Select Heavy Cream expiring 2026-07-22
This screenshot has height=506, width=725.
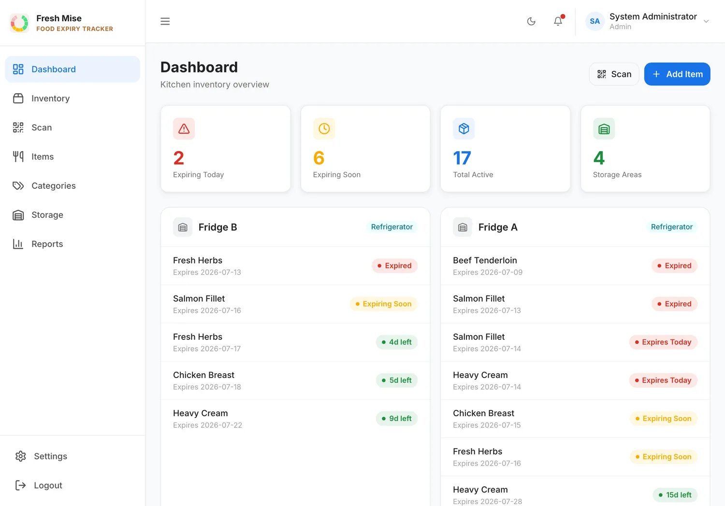click(x=295, y=419)
